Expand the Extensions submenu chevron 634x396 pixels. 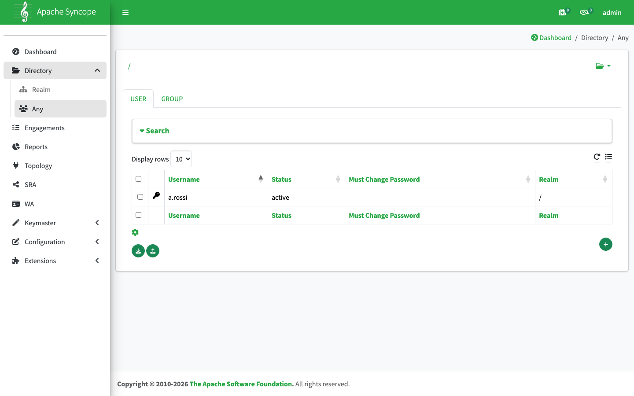tap(97, 260)
